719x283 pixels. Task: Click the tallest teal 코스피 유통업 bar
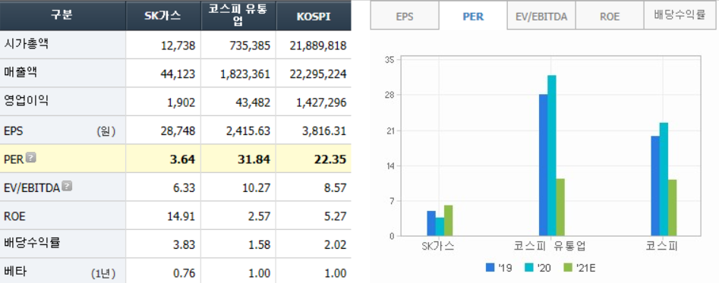tap(552, 156)
